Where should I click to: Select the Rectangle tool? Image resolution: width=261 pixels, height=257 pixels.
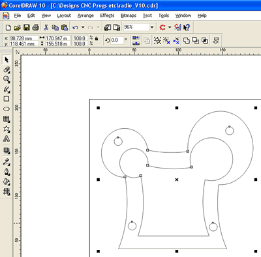(7, 99)
